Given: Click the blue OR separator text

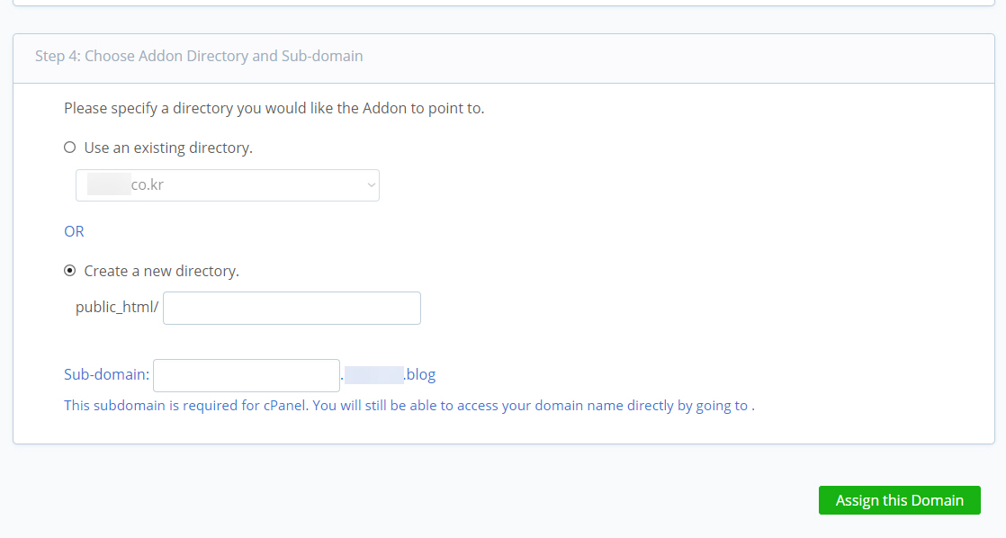Looking at the screenshot, I should coord(74,231).
